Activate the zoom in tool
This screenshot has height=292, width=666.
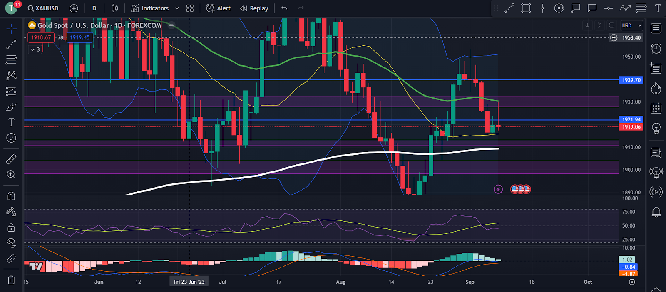11,174
